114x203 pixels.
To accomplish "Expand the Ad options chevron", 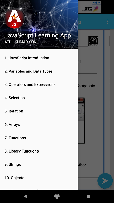I will coord(97,3).
